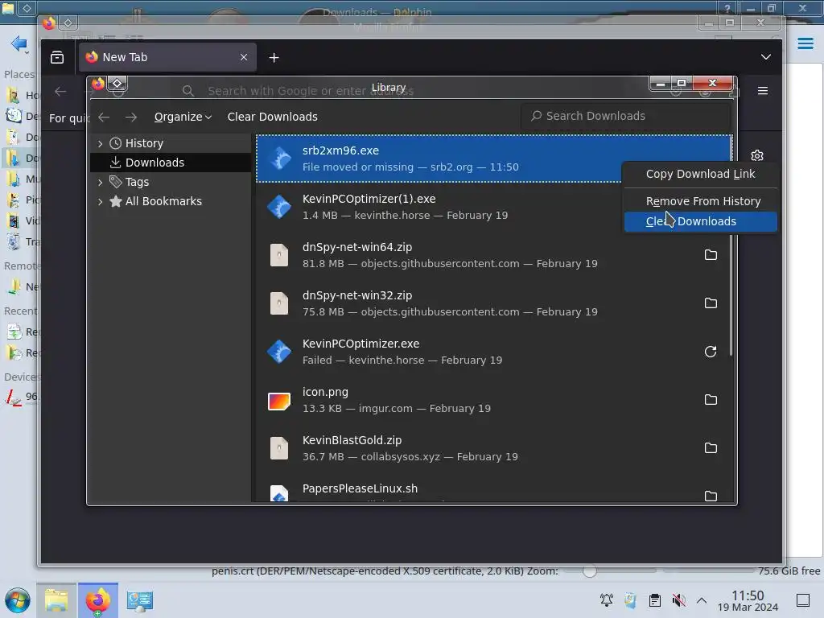Select icon.png download row
The width and height of the screenshot is (824, 618).
494,401
